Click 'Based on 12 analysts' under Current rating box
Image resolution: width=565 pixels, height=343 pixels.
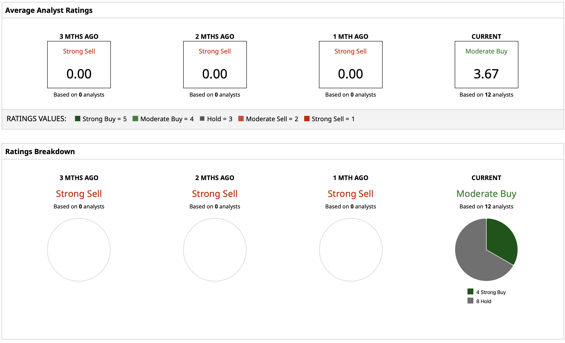pos(486,95)
